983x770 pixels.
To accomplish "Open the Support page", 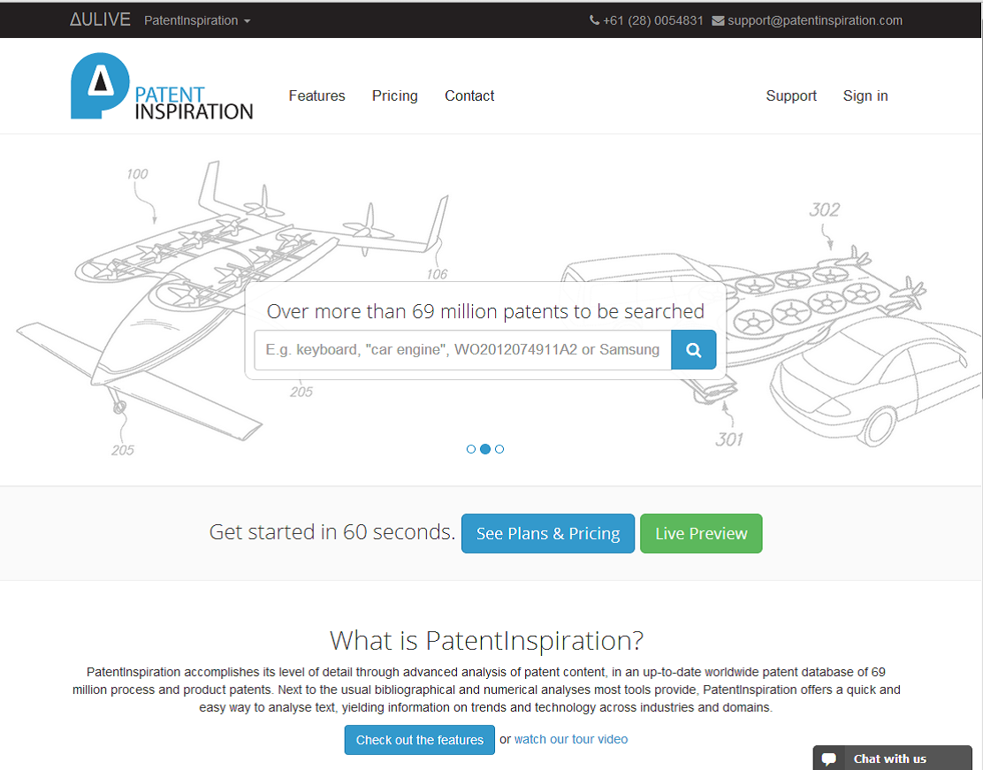I will (x=791, y=95).
